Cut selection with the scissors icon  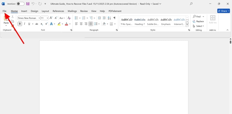pos(13,17)
